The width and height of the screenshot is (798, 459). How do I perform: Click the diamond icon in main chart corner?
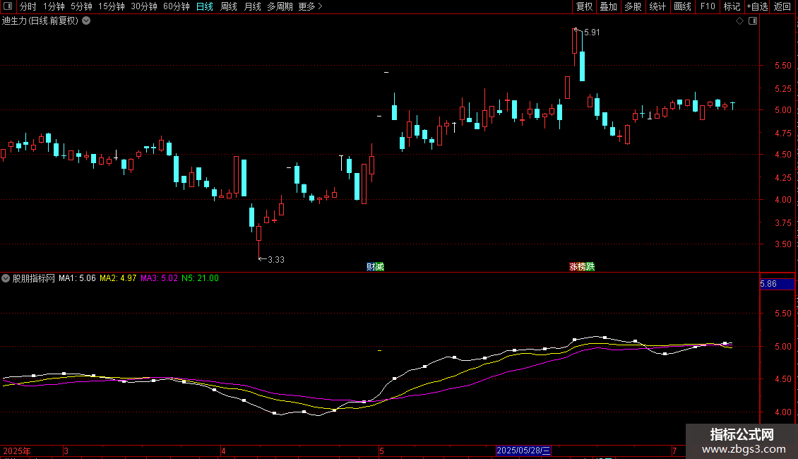pos(740,21)
